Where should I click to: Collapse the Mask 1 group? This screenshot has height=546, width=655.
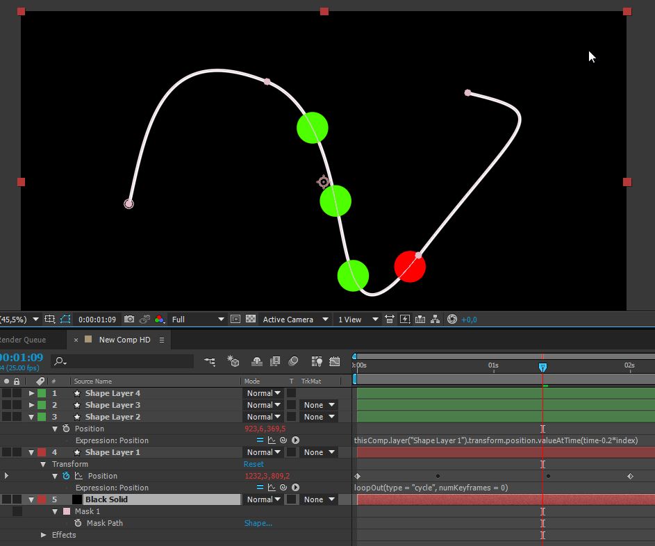pyautogui.click(x=55, y=511)
